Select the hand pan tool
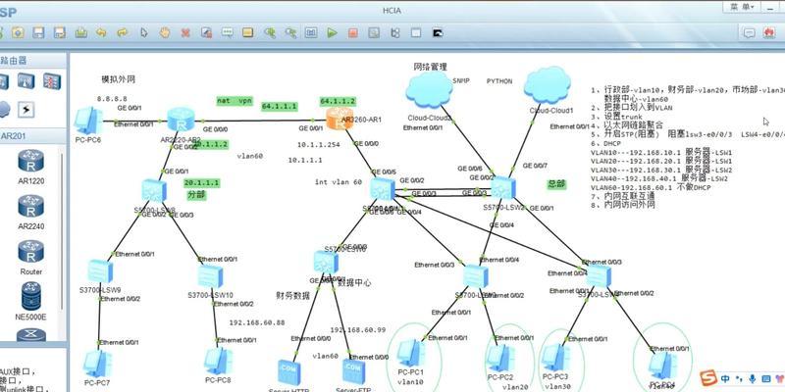The width and height of the screenshot is (785, 392). (x=165, y=33)
